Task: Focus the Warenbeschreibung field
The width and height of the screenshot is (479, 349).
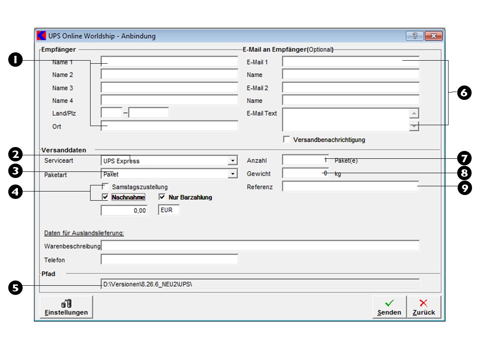Action: (x=260, y=246)
